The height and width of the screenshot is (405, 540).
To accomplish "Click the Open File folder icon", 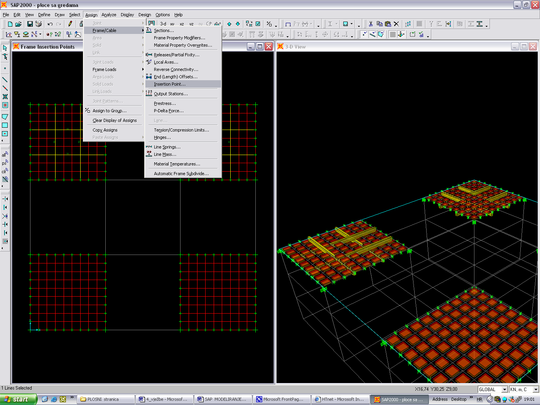I will coord(19,24).
